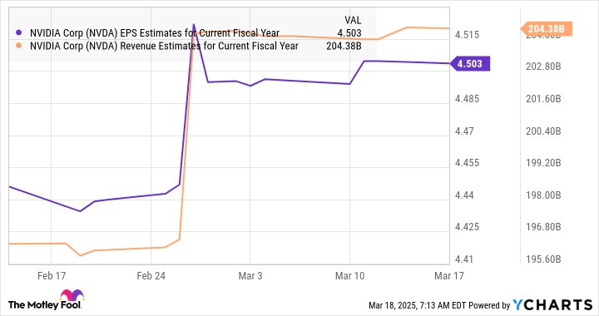Click the 195.60B revenue axis label
The image size is (599, 316).
pos(543,259)
